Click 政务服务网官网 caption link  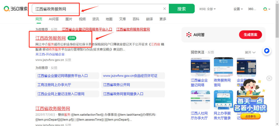[x=222, y=83]
